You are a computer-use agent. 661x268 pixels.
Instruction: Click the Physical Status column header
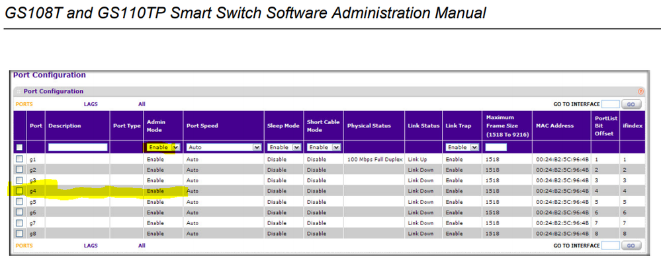369,126
